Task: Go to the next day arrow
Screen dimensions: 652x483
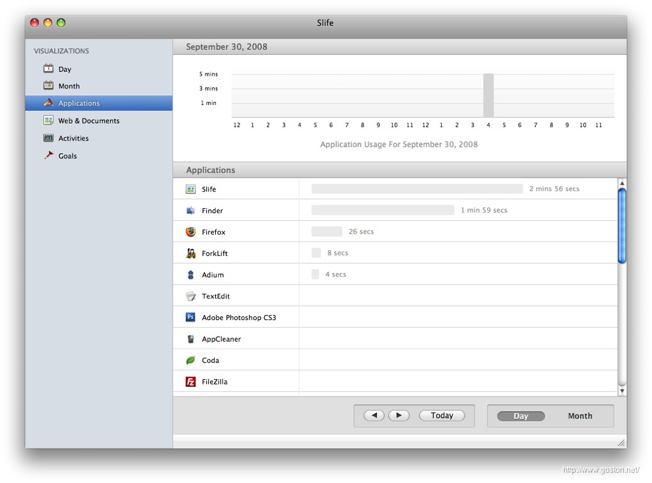Action: click(399, 416)
